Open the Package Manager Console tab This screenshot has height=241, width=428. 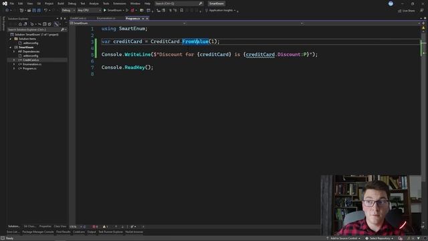(x=38, y=232)
